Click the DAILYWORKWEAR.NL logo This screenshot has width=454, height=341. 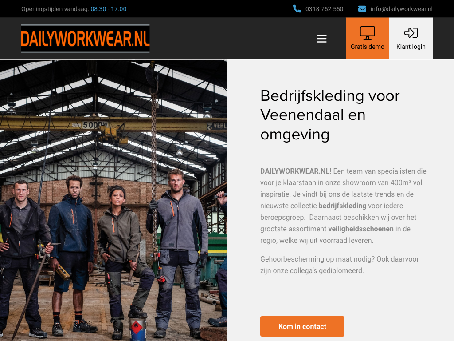click(86, 39)
